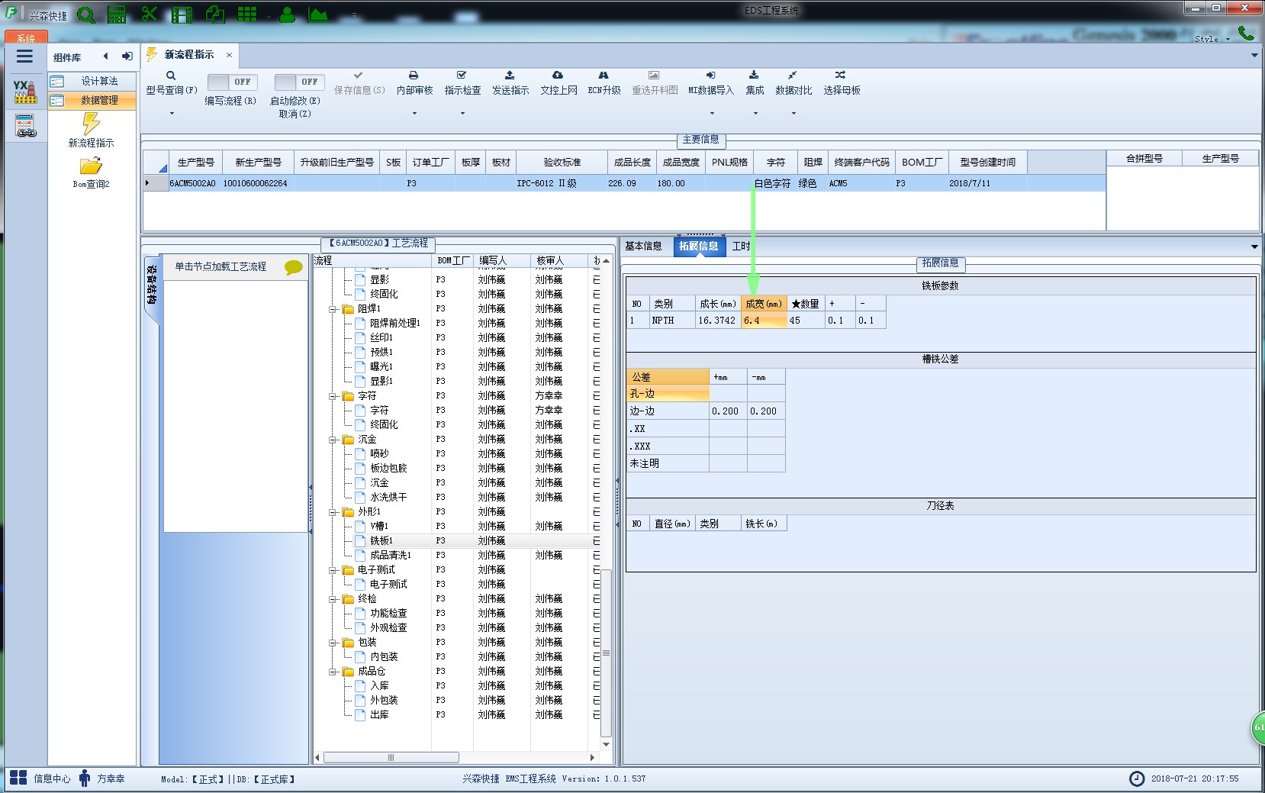Open the 系统 ribbon tab
The image size is (1265, 793).
pos(26,37)
